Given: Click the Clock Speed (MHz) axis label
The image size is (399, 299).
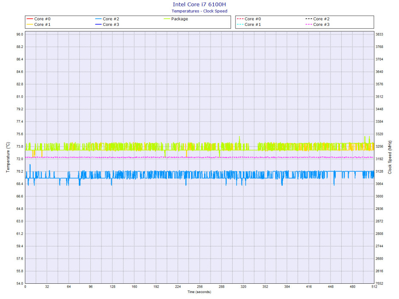Looking at the screenshot, I should (390, 157).
